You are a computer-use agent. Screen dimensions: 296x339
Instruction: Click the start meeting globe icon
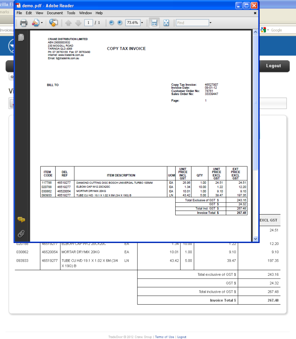click(x=53, y=23)
